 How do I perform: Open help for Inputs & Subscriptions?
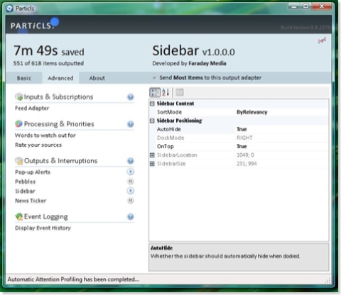131,97
